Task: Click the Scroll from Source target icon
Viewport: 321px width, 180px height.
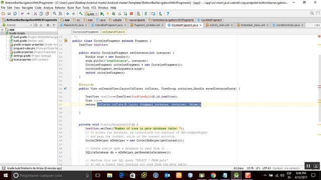Action: coord(36,25)
